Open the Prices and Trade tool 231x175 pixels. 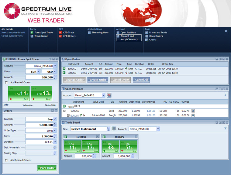[156, 33]
